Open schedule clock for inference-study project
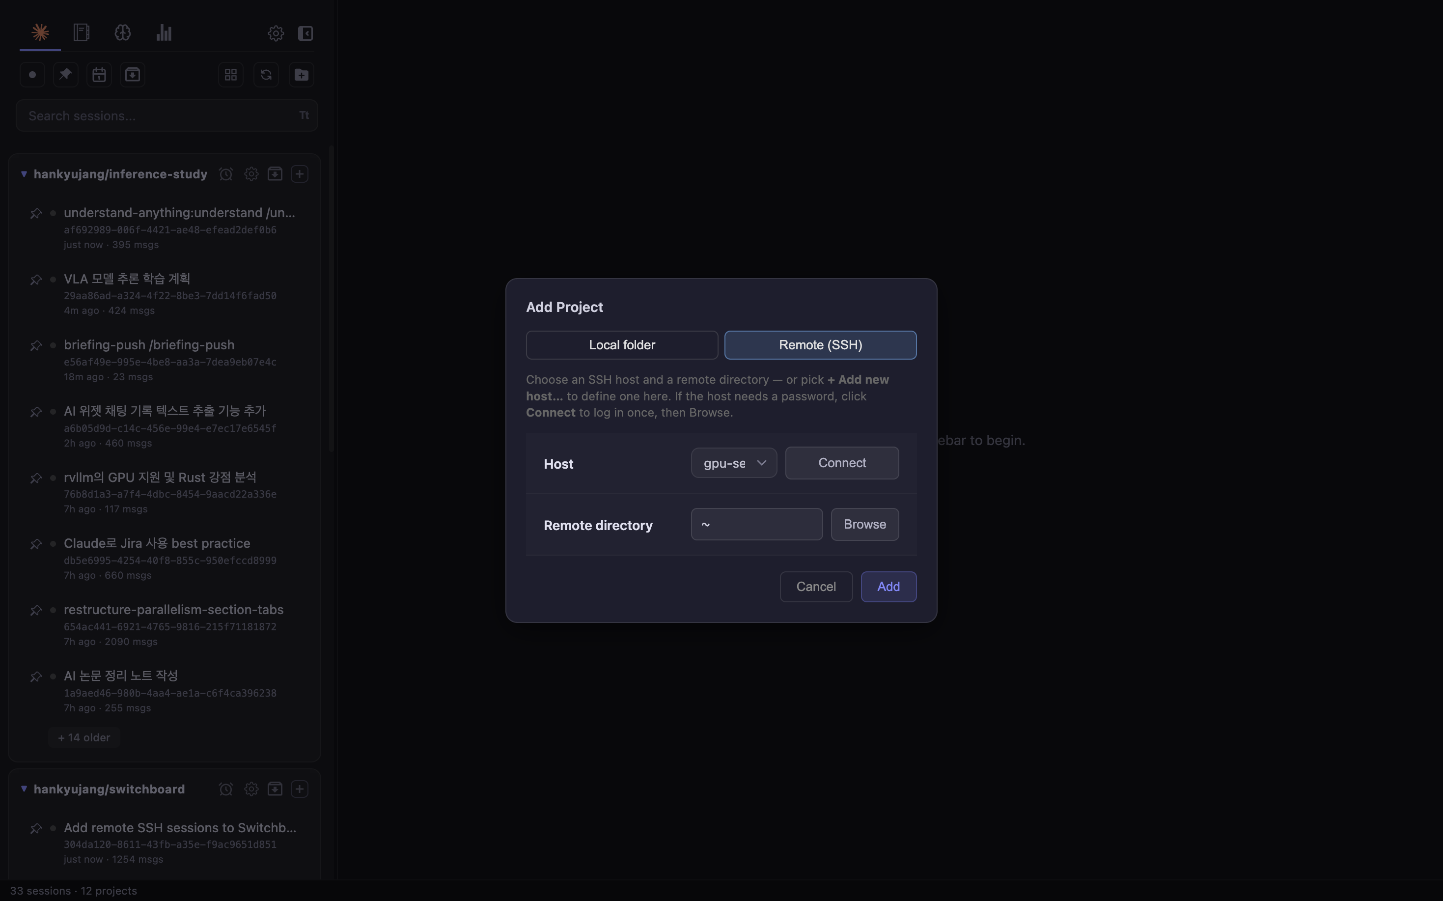The height and width of the screenshot is (901, 1443). click(x=226, y=174)
